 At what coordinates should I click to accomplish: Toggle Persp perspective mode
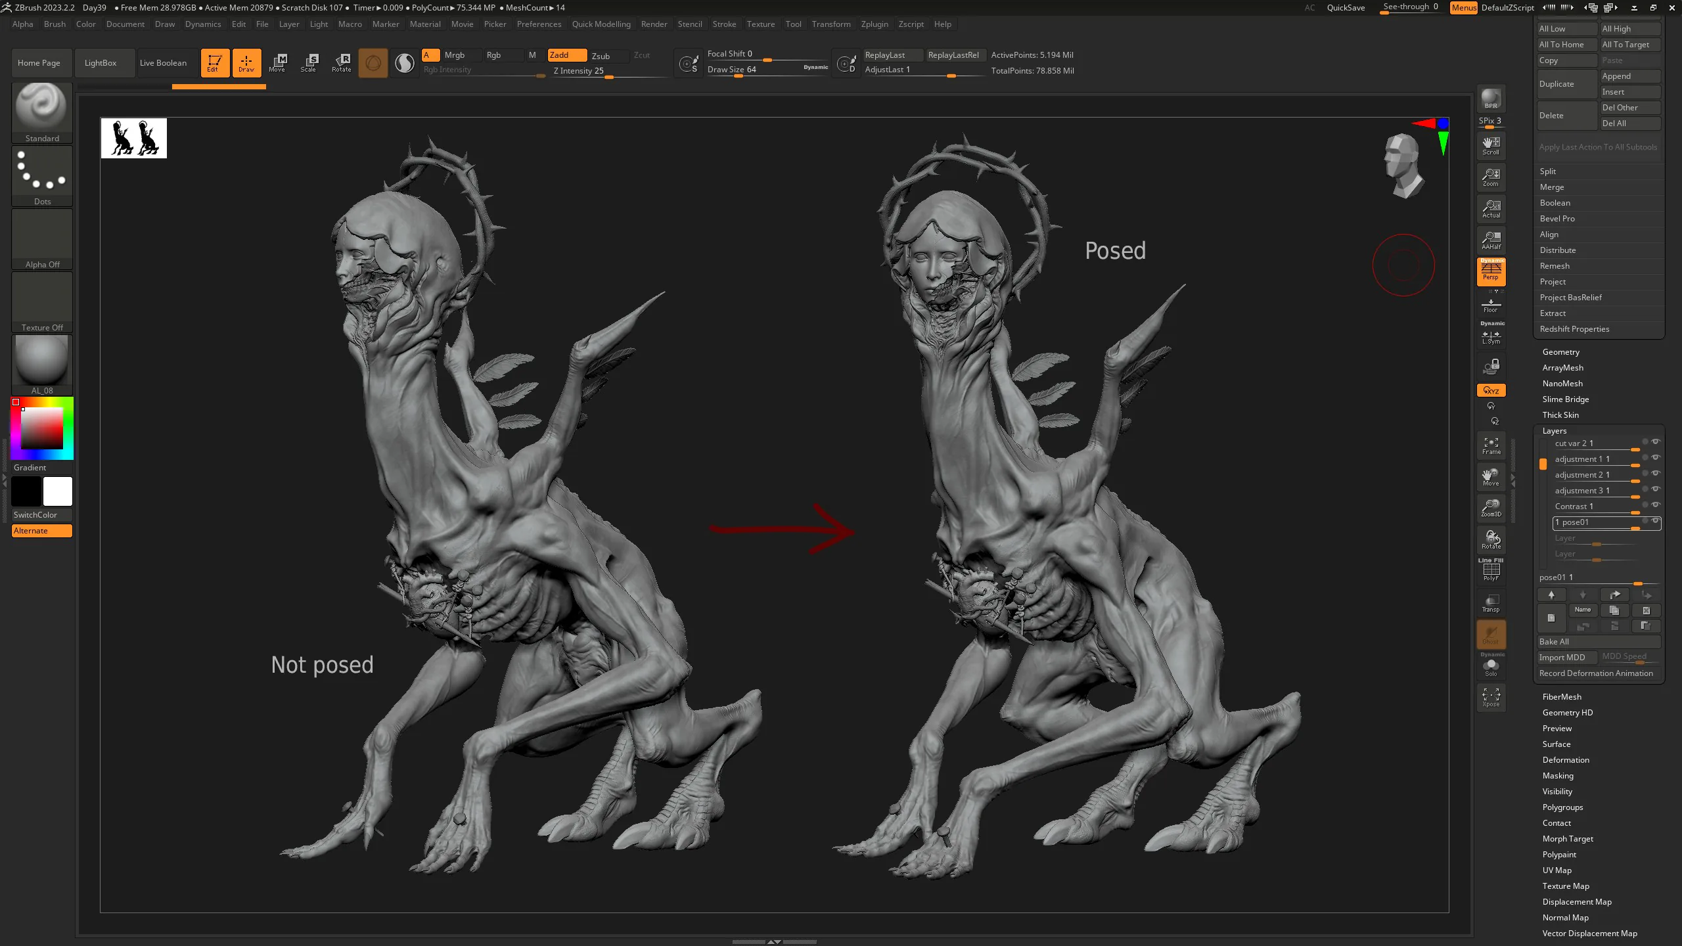[1491, 271]
